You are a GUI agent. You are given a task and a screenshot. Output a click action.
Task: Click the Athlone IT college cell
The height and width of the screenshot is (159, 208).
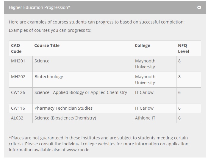click(155, 118)
